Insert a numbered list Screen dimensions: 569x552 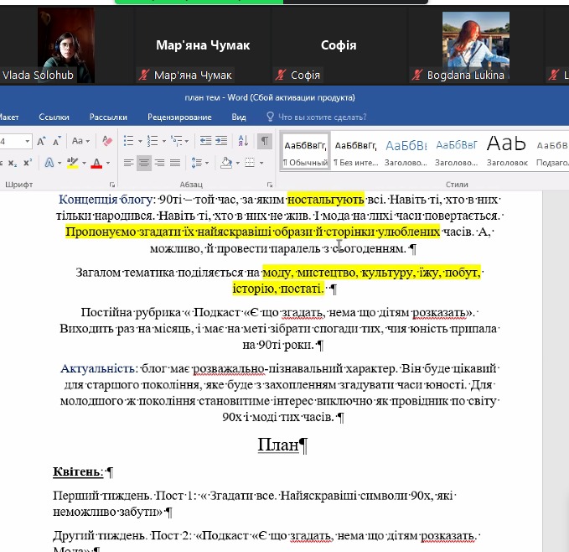click(x=152, y=141)
